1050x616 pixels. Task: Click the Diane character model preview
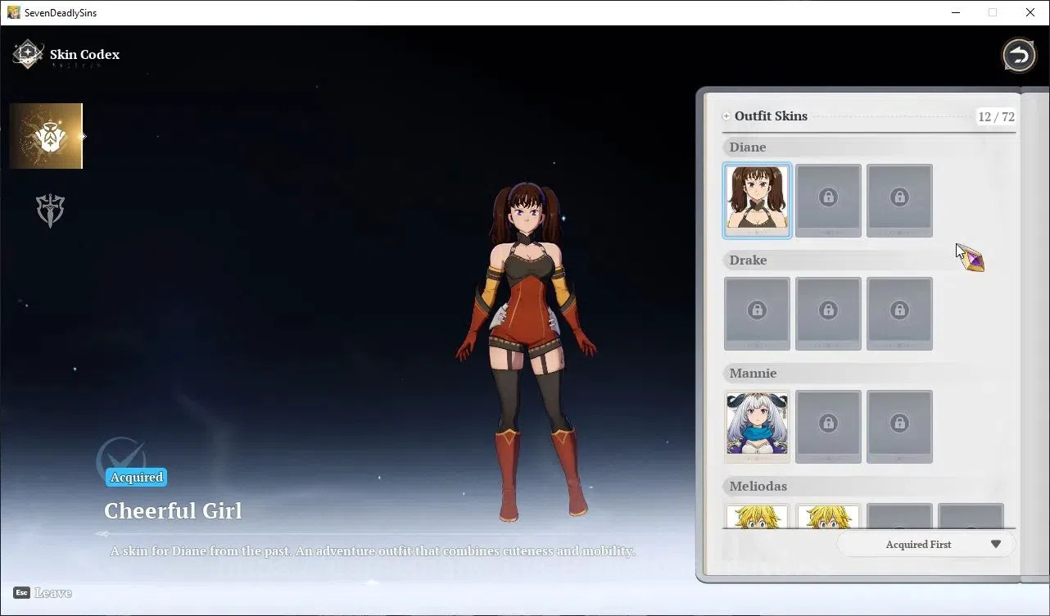tap(527, 352)
